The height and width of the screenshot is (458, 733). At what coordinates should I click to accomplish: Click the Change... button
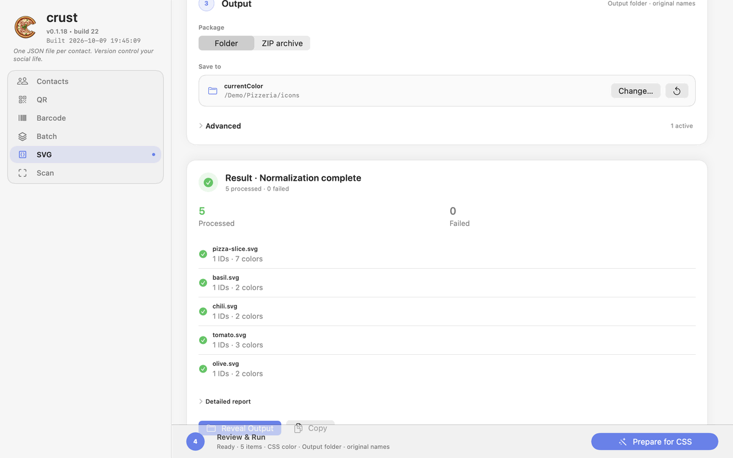coord(635,91)
